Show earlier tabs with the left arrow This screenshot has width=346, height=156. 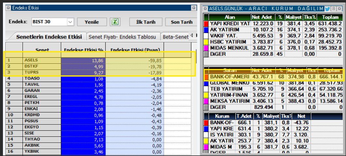pyautogui.click(x=191, y=35)
